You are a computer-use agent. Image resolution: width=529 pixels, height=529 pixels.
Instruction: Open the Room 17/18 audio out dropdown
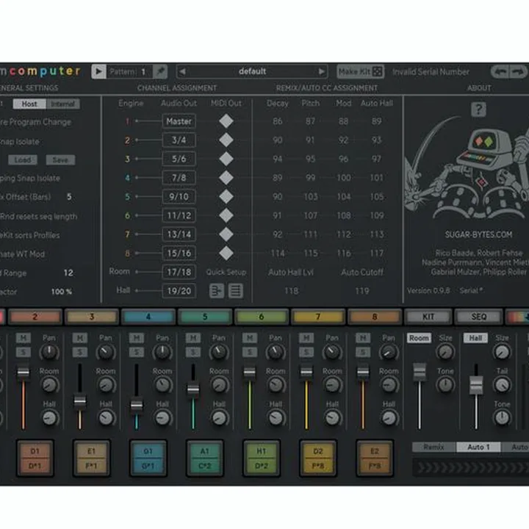(179, 272)
